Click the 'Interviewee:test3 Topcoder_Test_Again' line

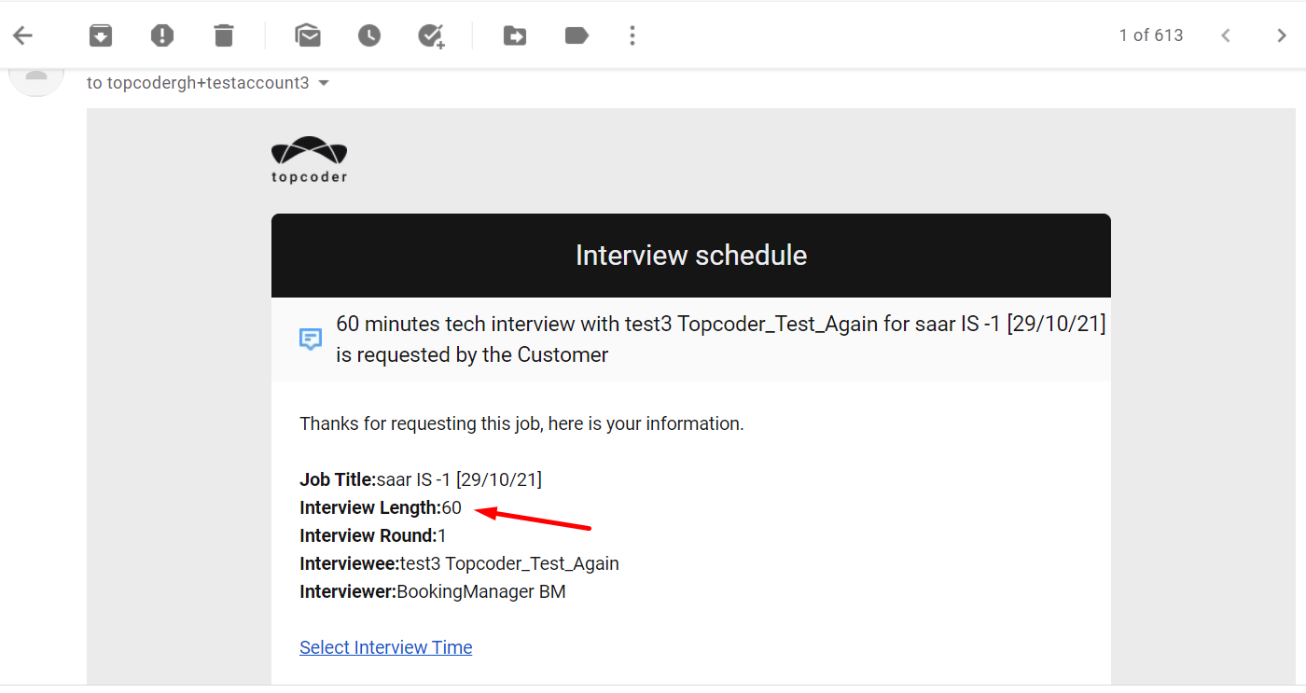tap(459, 563)
